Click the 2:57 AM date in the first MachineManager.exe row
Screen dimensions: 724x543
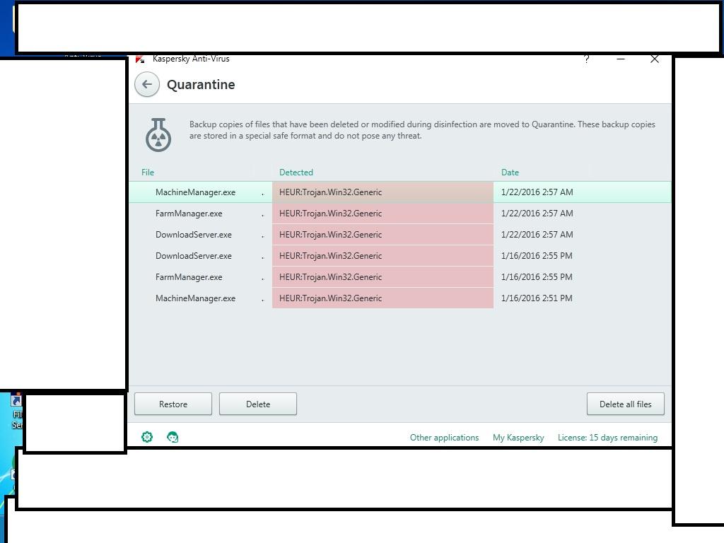pos(537,192)
